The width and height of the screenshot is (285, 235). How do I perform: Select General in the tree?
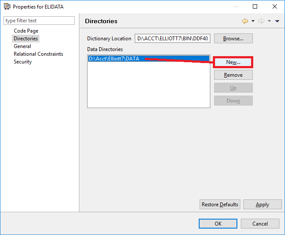pos(22,46)
